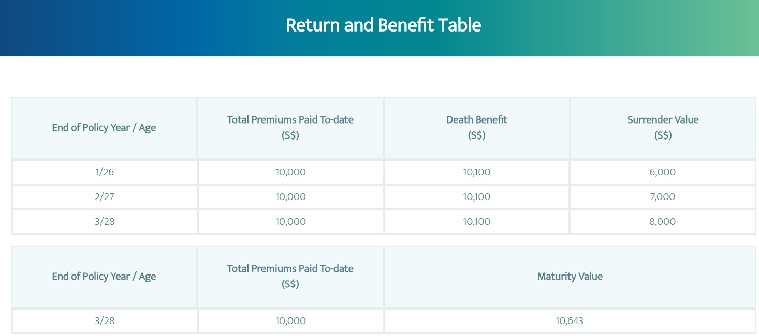
Task: Click the Total Premiums Paid To-date header in top table
Action: pos(290,128)
